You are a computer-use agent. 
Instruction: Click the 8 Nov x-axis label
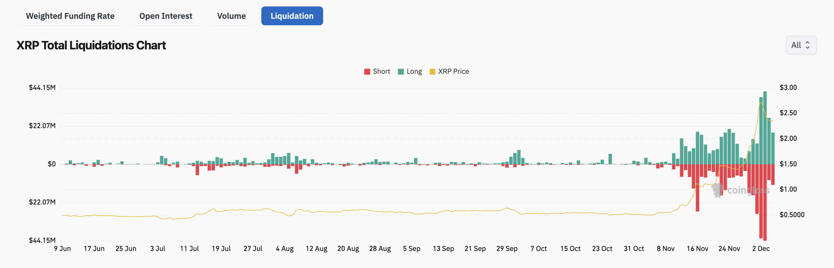click(665, 249)
